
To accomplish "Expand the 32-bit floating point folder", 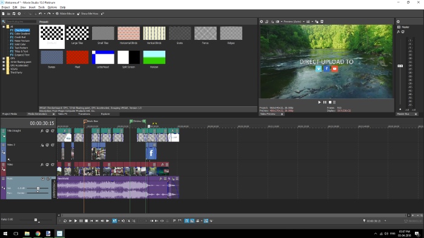I will pos(4,62).
